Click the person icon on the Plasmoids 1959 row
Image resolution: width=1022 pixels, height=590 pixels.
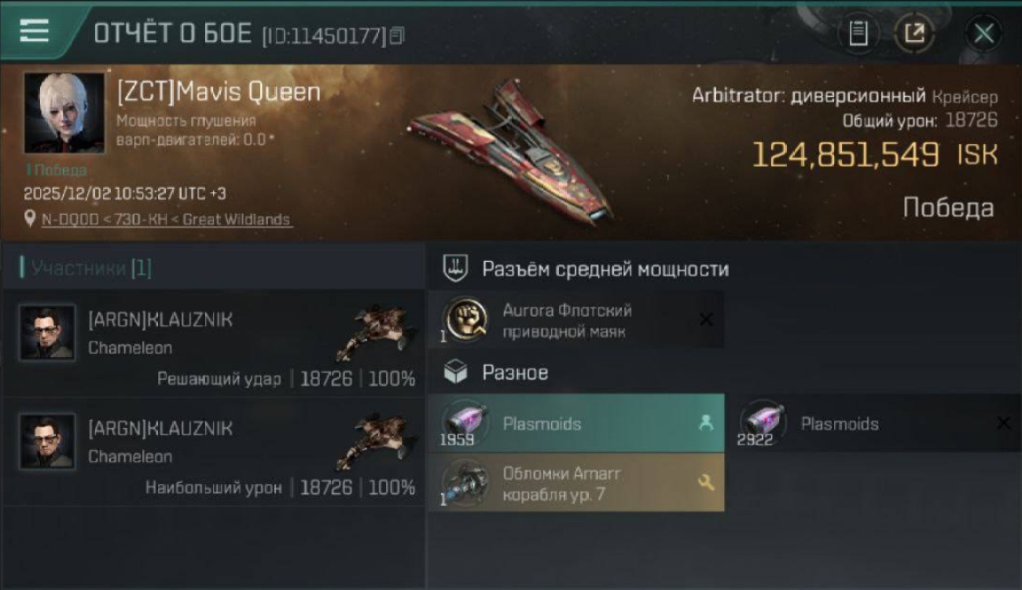706,423
